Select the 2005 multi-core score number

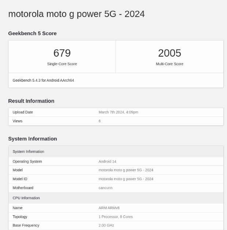[x=169, y=53]
